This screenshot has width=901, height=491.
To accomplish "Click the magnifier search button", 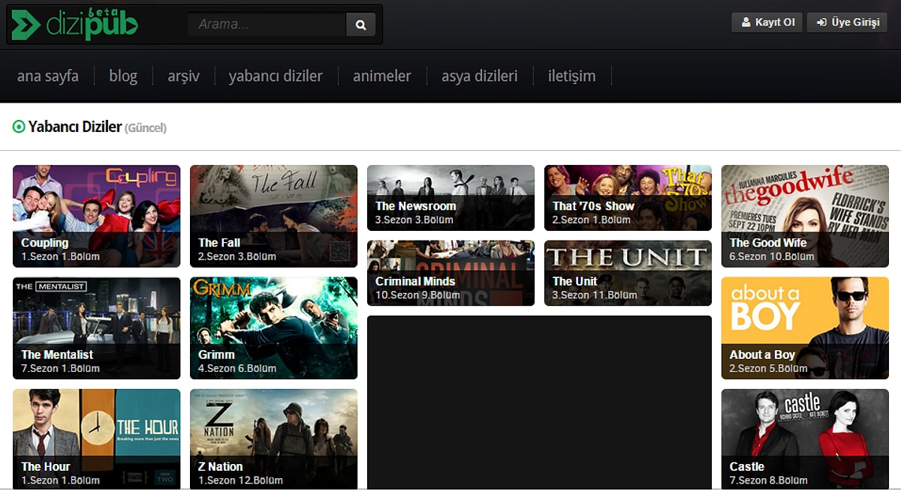I will tap(360, 25).
